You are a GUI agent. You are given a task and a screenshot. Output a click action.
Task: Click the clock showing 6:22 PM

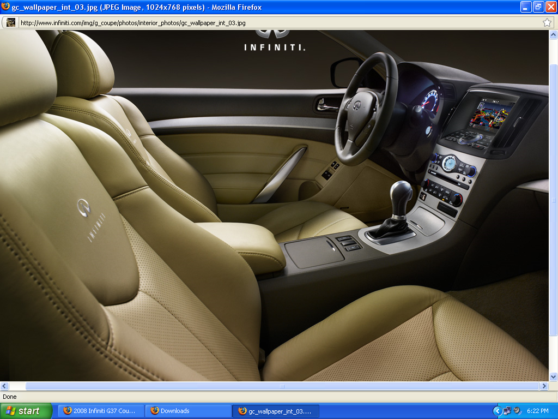[x=538, y=411]
